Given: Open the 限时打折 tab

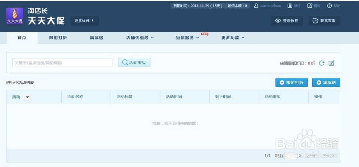Looking at the screenshot, I should pyautogui.click(x=58, y=38).
